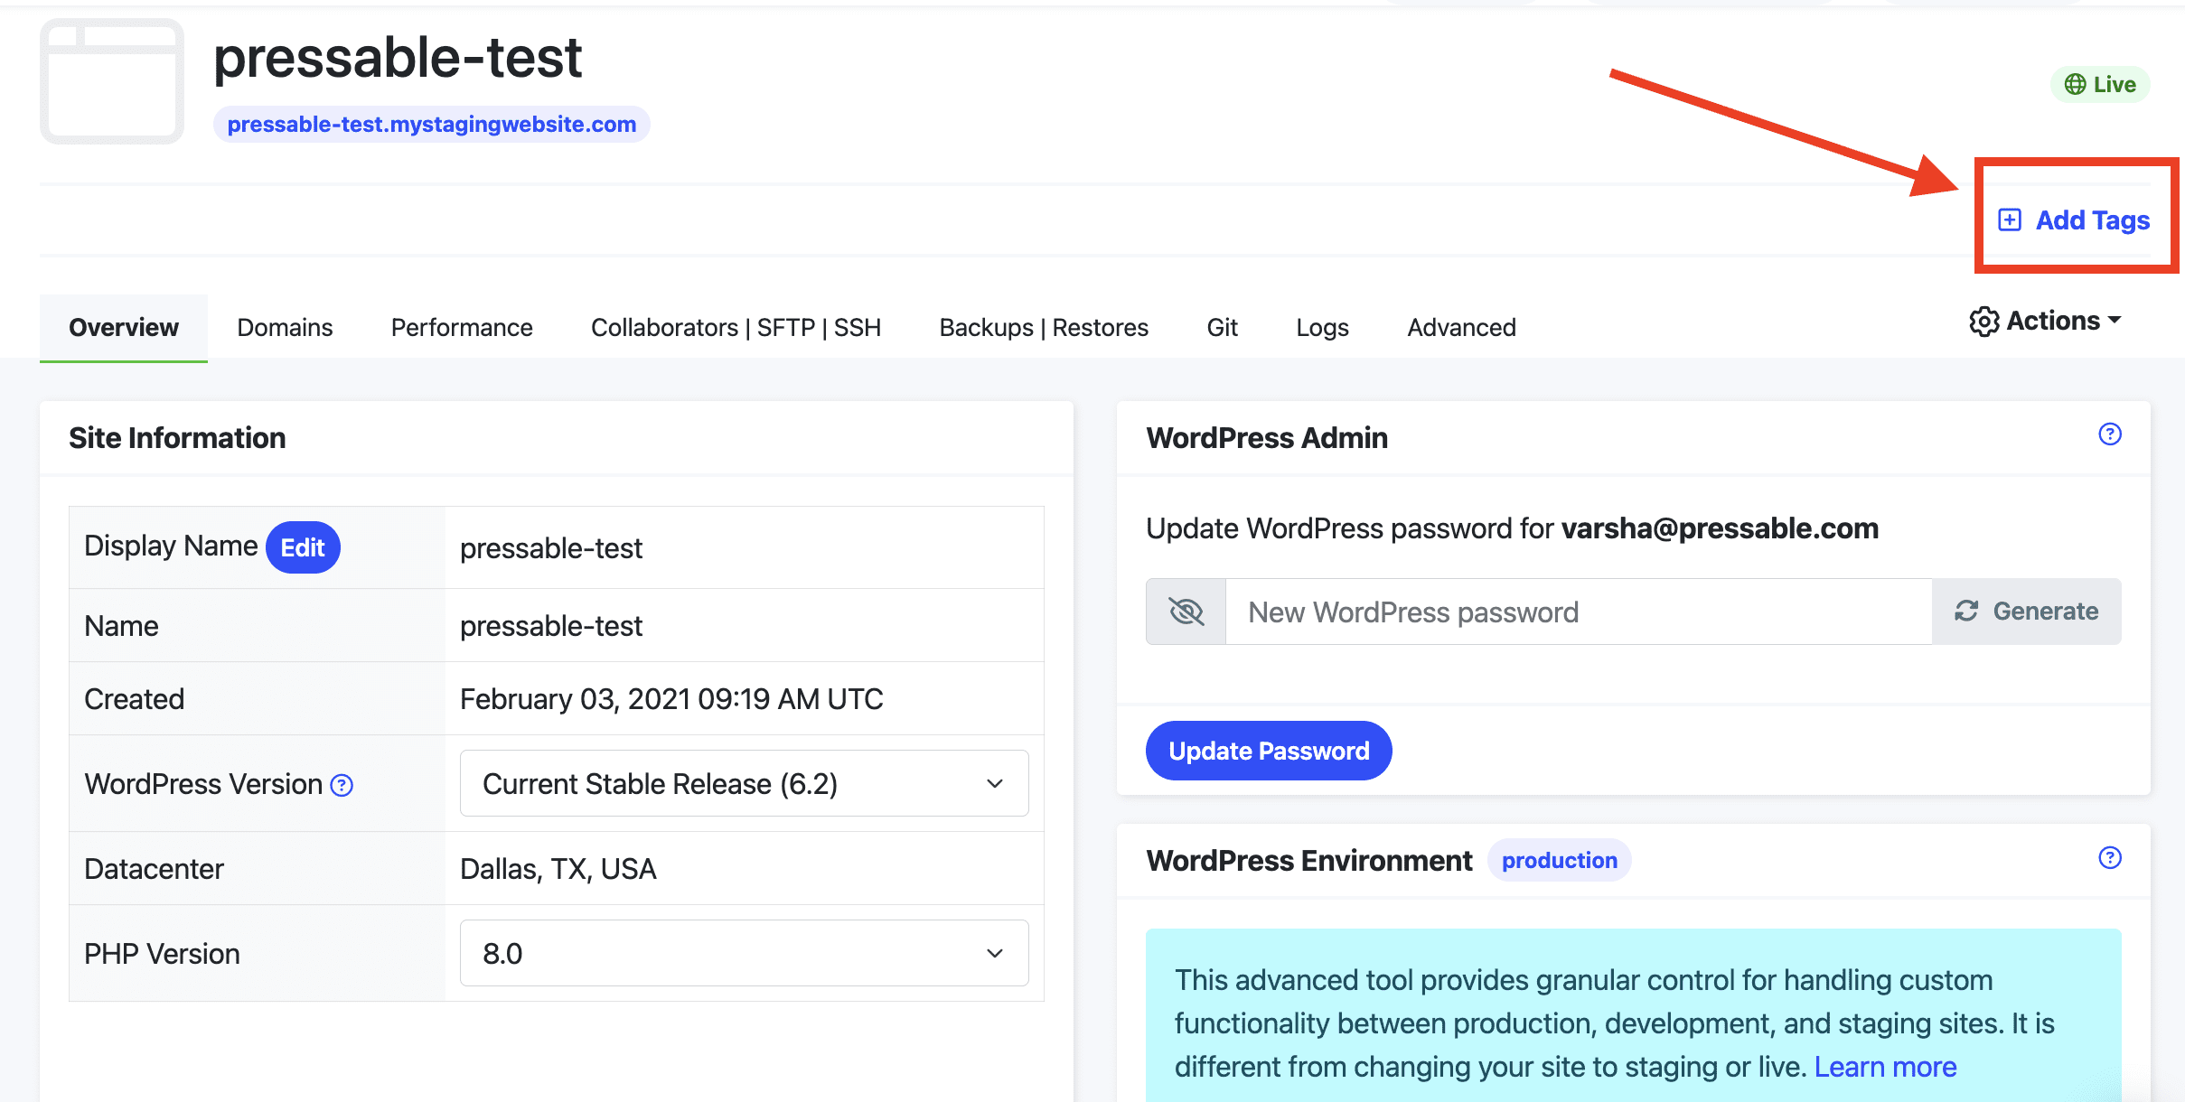Open the Actions gear icon
The height and width of the screenshot is (1102, 2185).
(1984, 322)
